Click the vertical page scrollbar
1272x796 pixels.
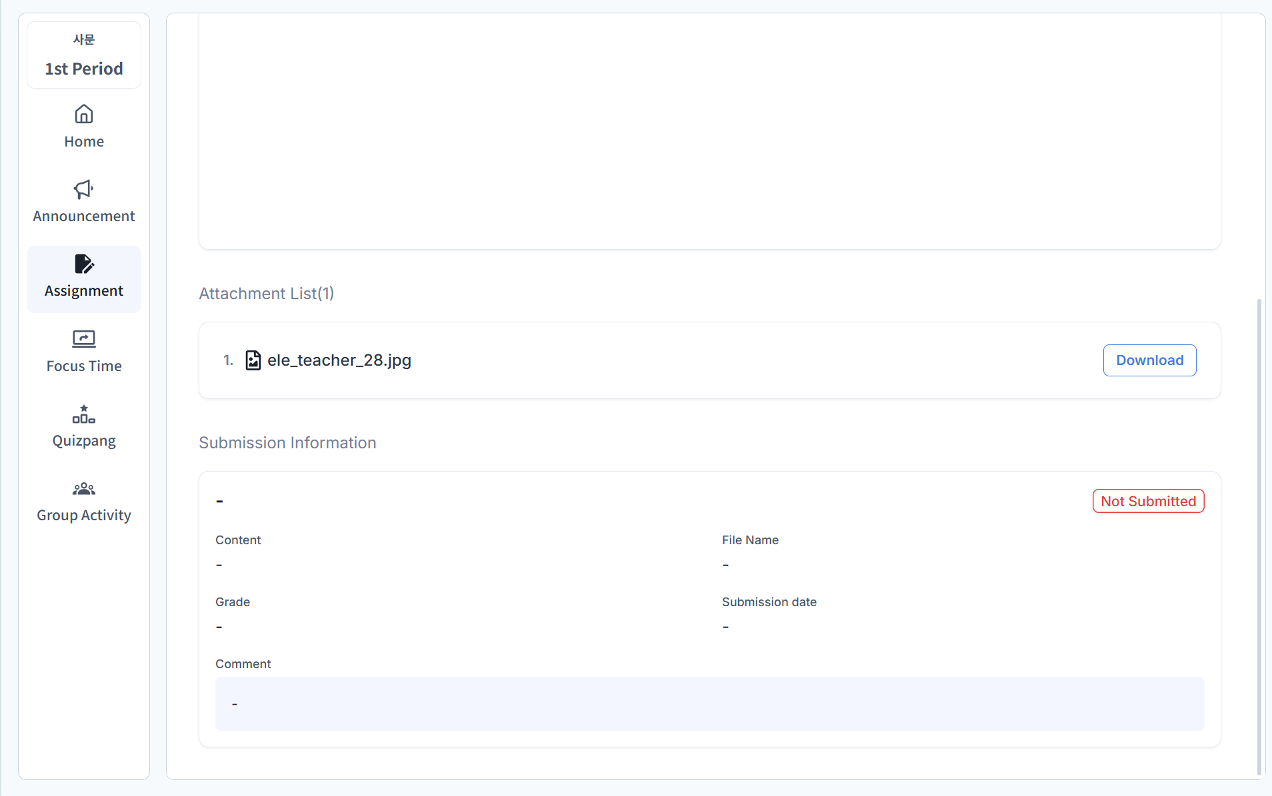[x=1259, y=533]
